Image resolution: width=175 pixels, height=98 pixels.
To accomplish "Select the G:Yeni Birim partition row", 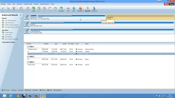I will [x=101, y=65].
